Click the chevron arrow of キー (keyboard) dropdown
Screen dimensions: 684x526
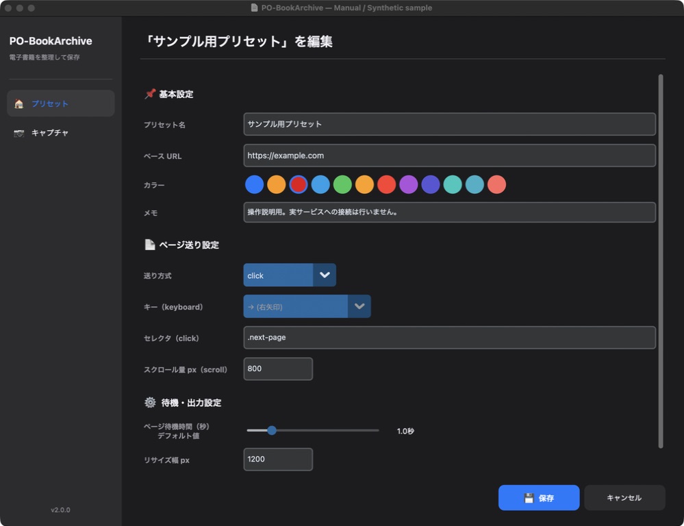tap(359, 306)
